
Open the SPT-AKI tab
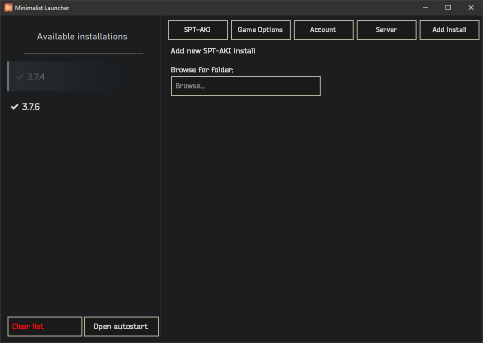point(197,29)
